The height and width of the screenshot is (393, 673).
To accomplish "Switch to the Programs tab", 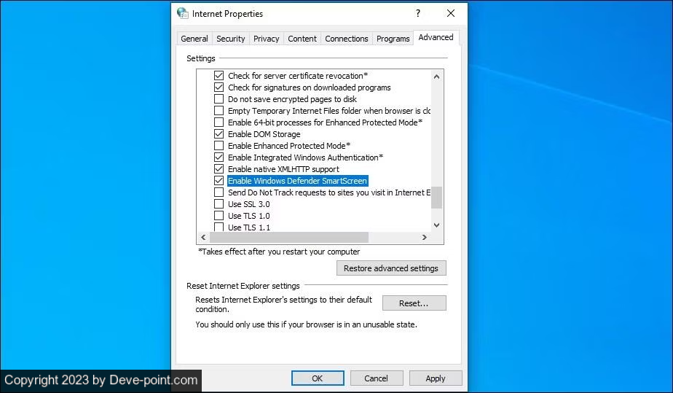I will pyautogui.click(x=393, y=39).
